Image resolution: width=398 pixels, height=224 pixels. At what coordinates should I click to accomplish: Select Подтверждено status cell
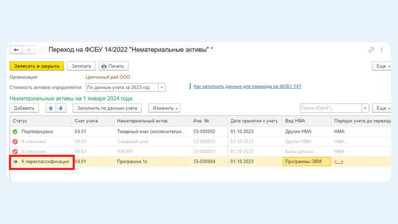tap(41, 132)
